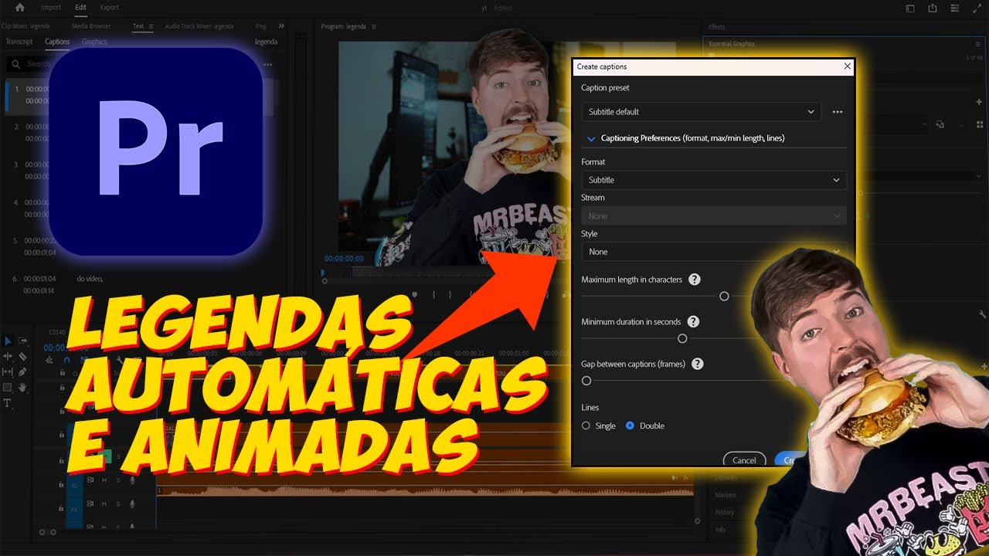Click help icon for Maximum length in characters
This screenshot has height=556, width=989.
pos(695,280)
